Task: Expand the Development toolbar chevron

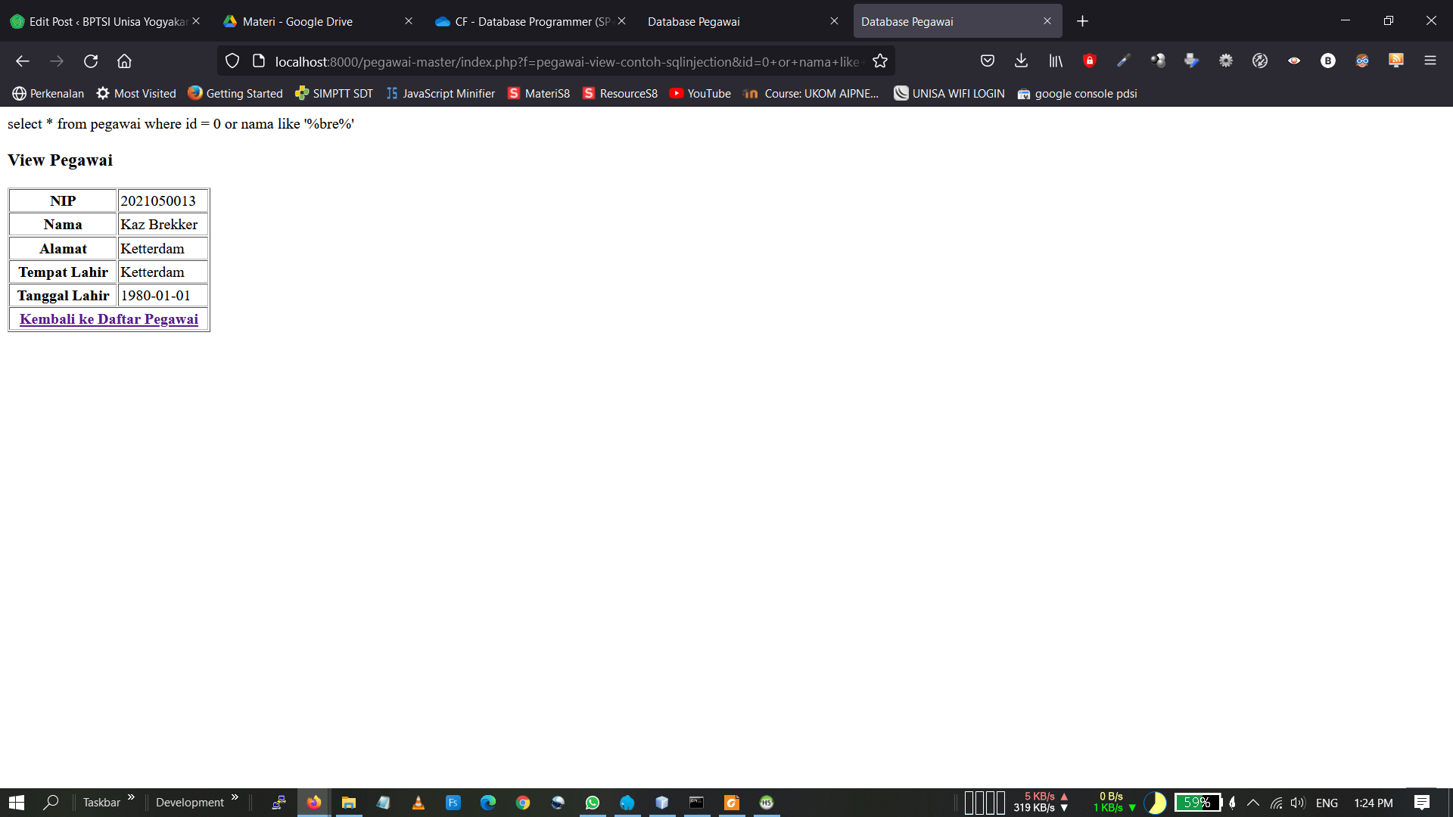Action: [x=235, y=797]
